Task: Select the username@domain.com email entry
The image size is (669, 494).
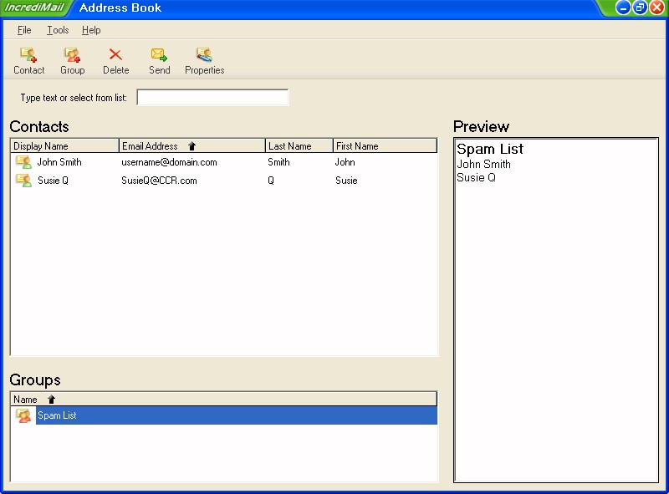Action: coord(169,162)
